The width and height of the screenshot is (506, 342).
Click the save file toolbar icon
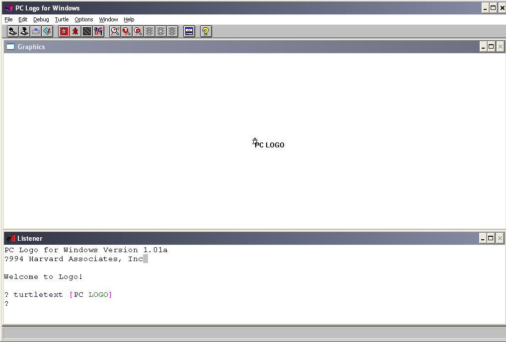point(24,32)
